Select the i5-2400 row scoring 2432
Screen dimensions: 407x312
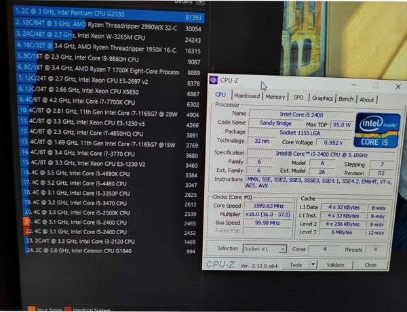coord(110,231)
